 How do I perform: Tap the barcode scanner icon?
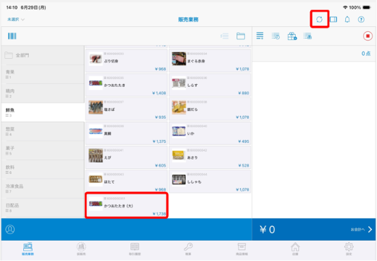(x=12, y=36)
